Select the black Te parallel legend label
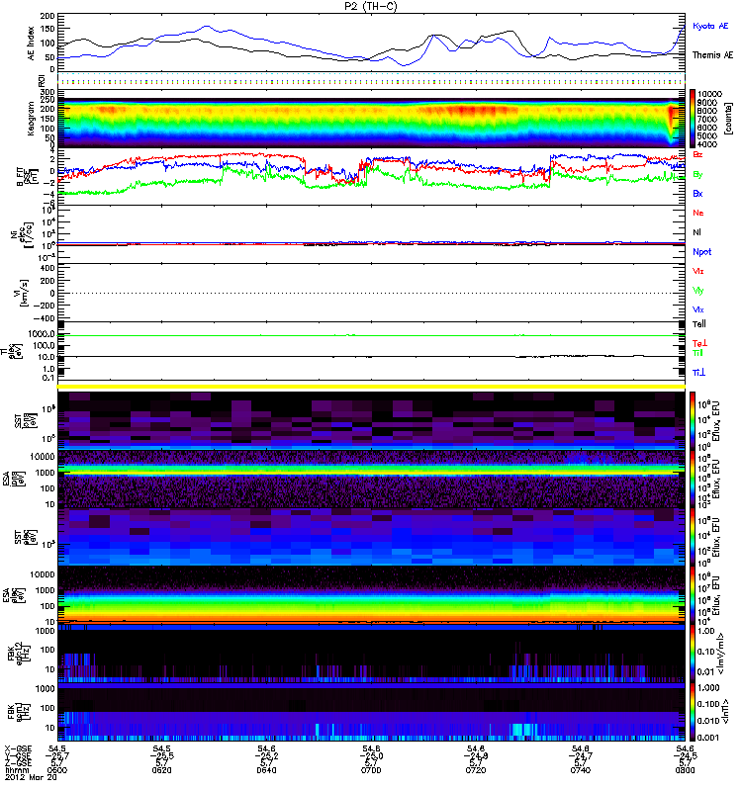 pyautogui.click(x=699, y=324)
